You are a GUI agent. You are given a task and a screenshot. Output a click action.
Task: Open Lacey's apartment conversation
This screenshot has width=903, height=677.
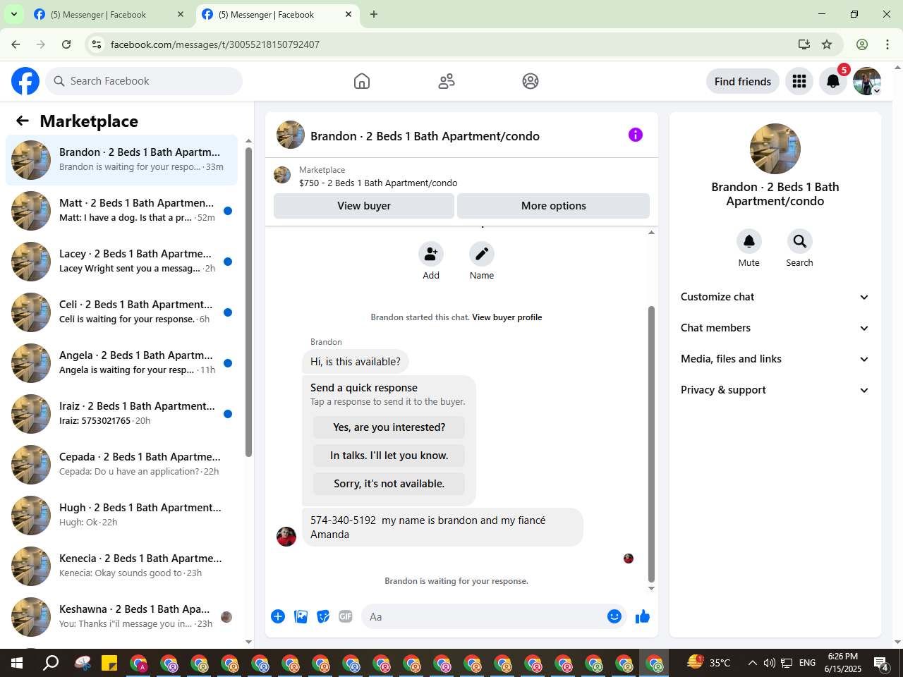coord(122,262)
